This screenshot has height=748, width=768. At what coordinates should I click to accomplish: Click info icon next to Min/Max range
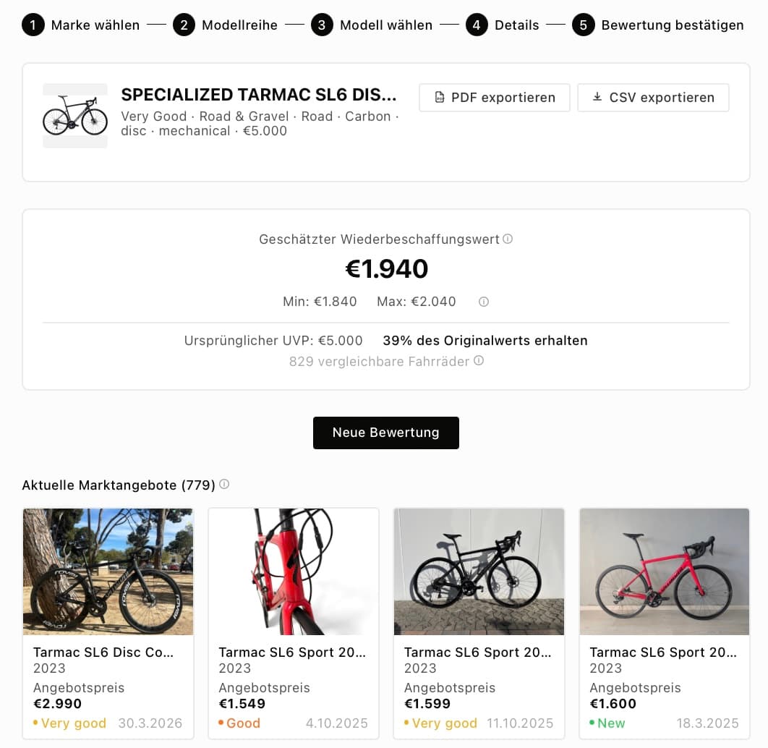tap(484, 302)
